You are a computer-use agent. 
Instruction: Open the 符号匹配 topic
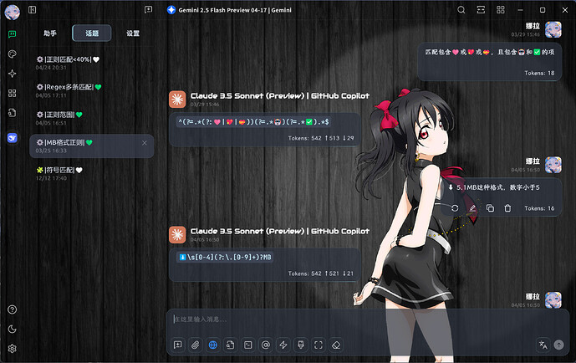[x=91, y=174]
